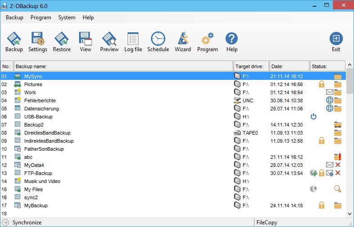Select the IndirektesBandBackup entry
Viewport: 354px width, 227px height.
click(x=173, y=141)
